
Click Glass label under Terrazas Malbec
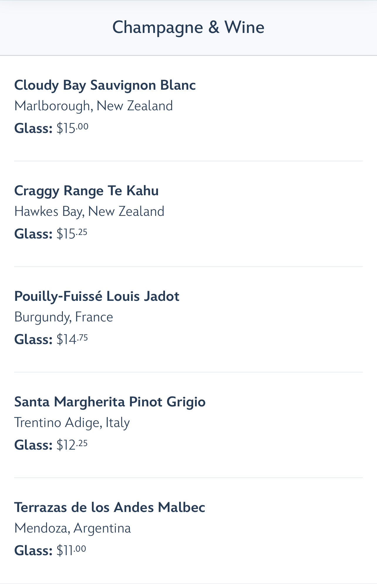33,551
